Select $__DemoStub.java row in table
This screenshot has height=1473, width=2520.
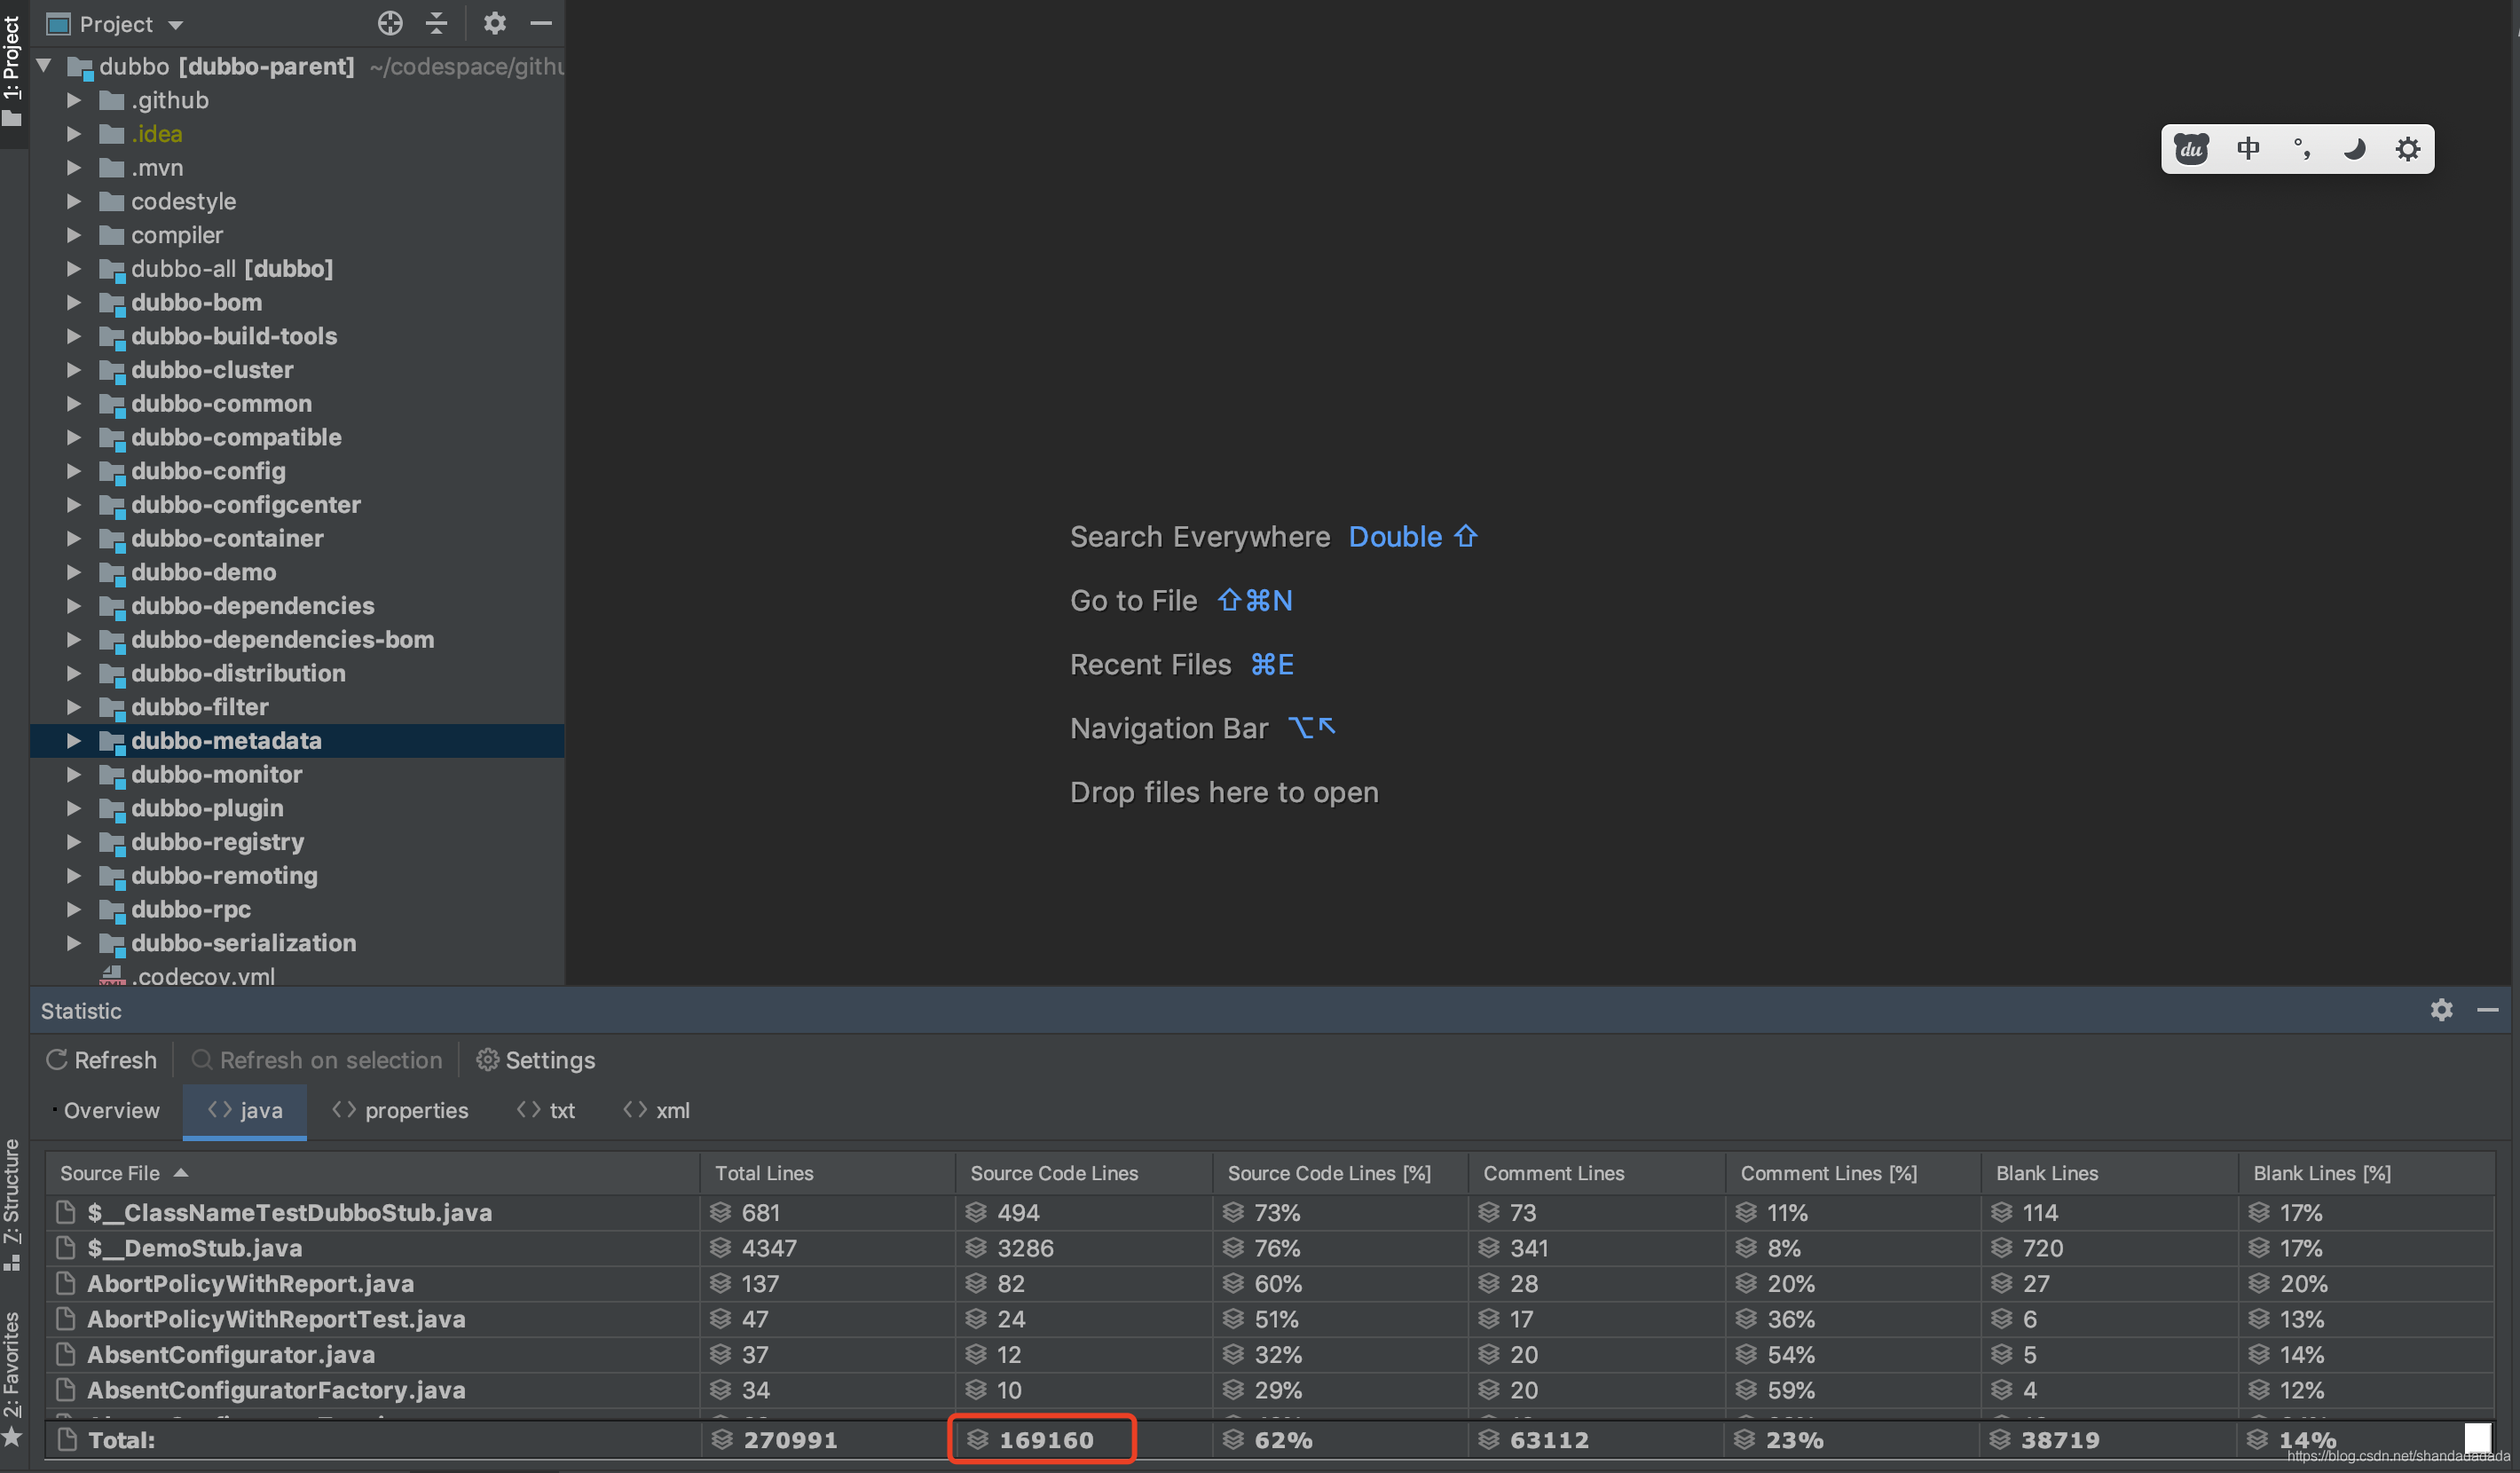coord(195,1248)
